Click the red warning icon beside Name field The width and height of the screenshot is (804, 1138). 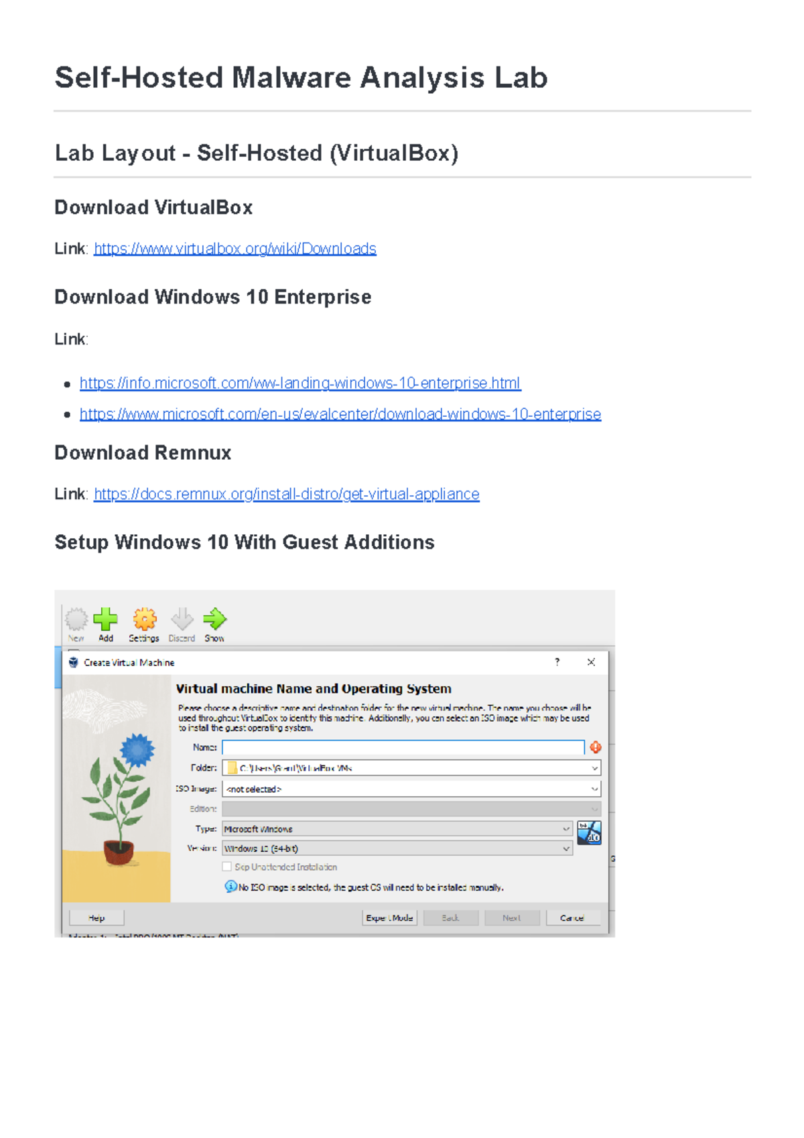click(x=596, y=747)
